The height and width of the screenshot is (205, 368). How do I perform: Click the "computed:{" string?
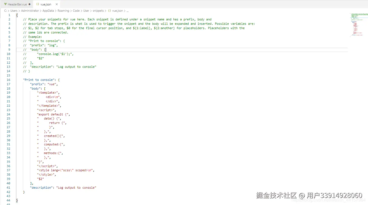[x=50, y=144]
